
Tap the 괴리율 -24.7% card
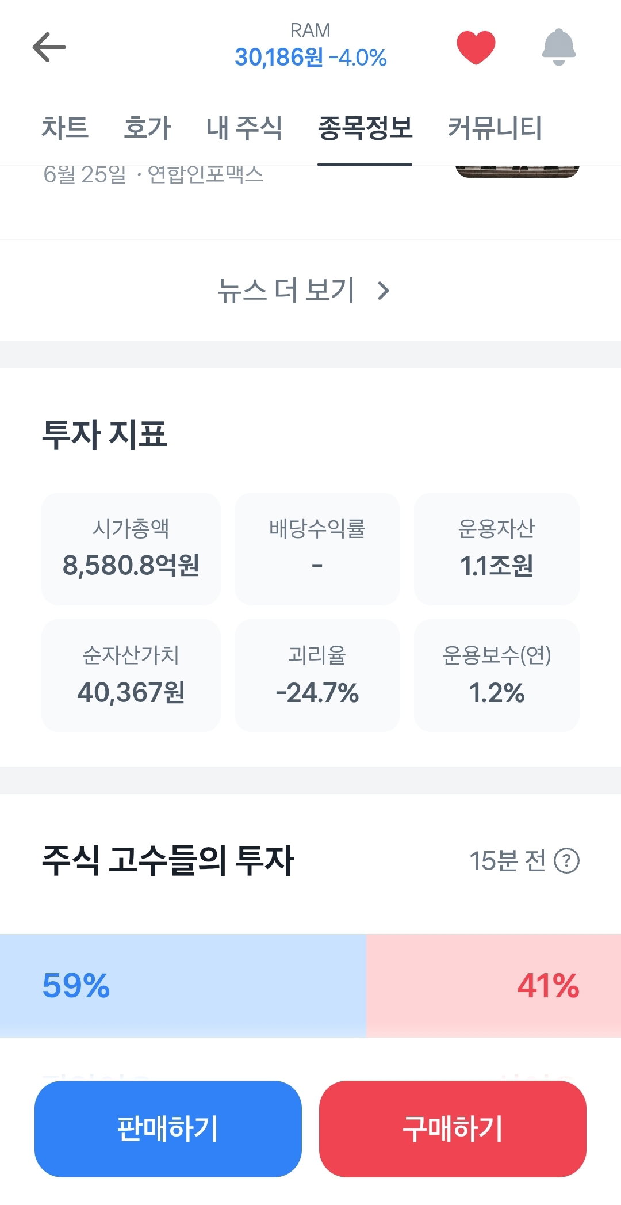(317, 675)
